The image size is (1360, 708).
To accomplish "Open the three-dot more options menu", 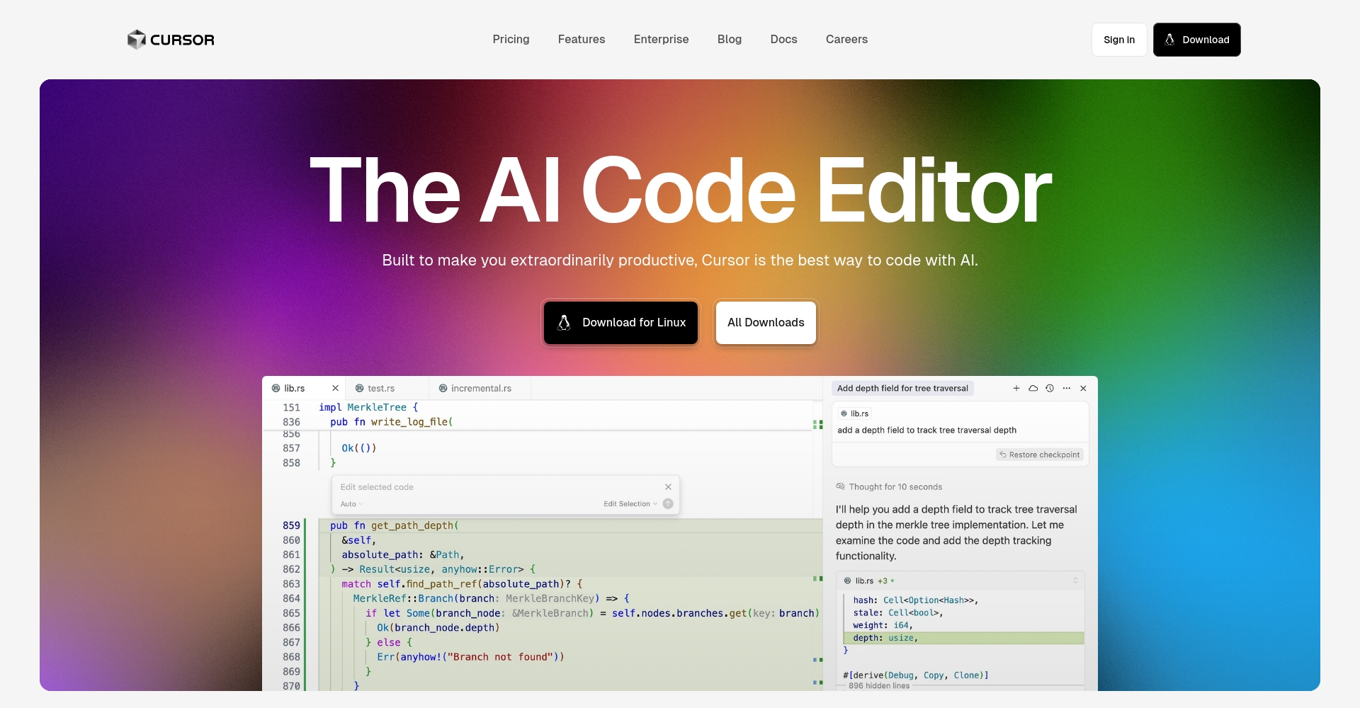I will point(1067,388).
